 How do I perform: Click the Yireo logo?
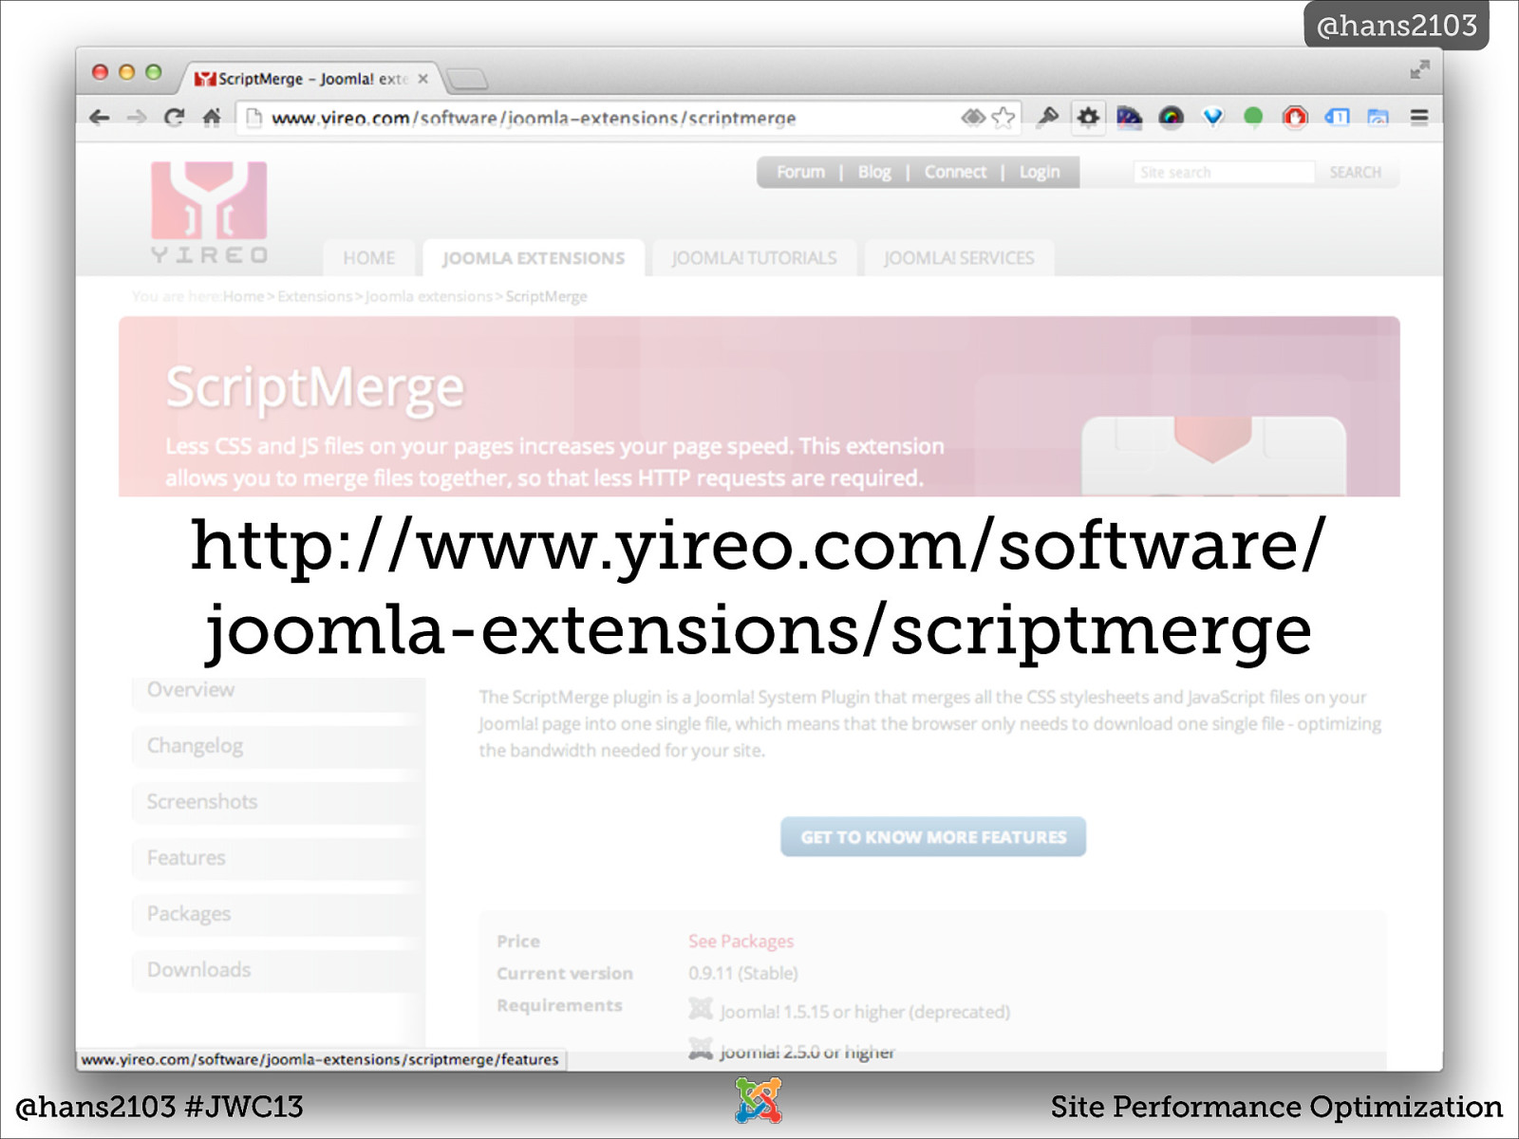(x=209, y=213)
